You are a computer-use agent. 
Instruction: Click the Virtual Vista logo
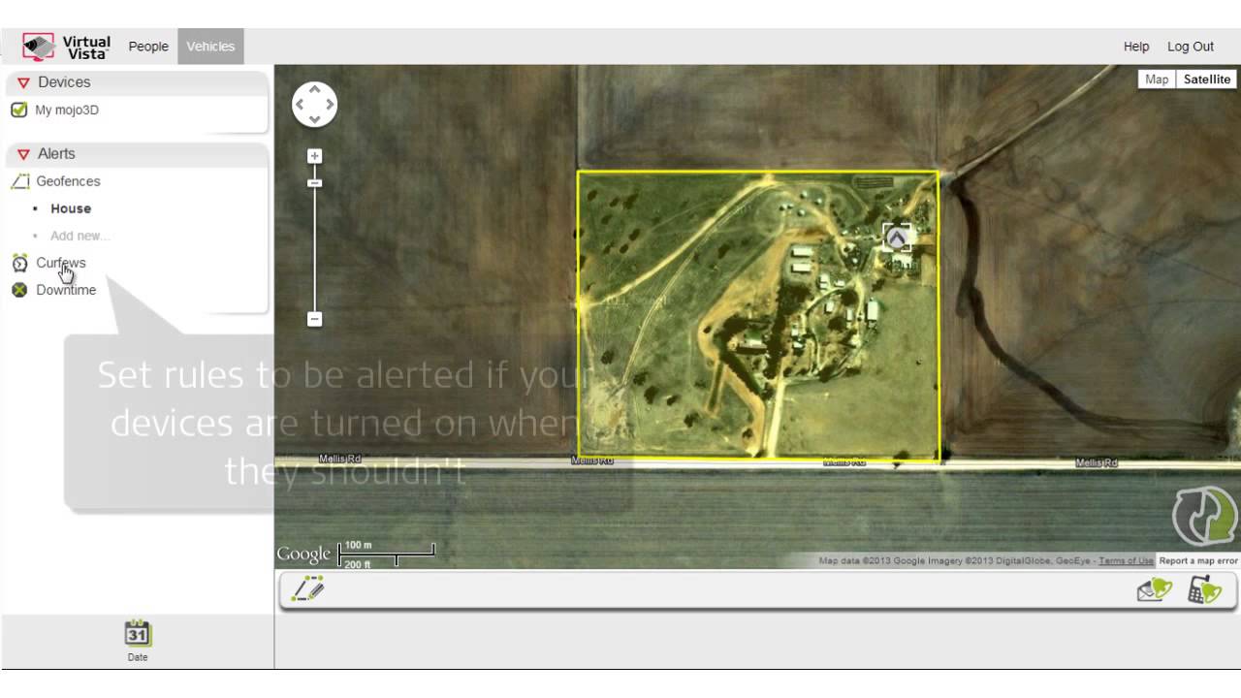click(x=67, y=47)
